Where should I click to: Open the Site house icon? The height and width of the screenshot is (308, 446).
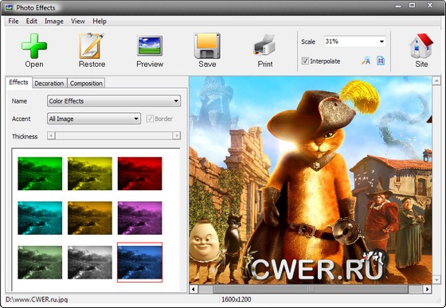(x=421, y=45)
